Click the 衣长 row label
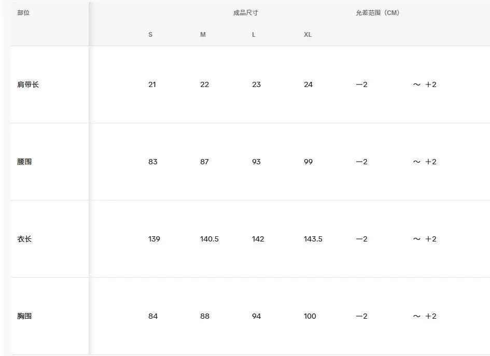This screenshot has width=490, height=356. click(24, 239)
